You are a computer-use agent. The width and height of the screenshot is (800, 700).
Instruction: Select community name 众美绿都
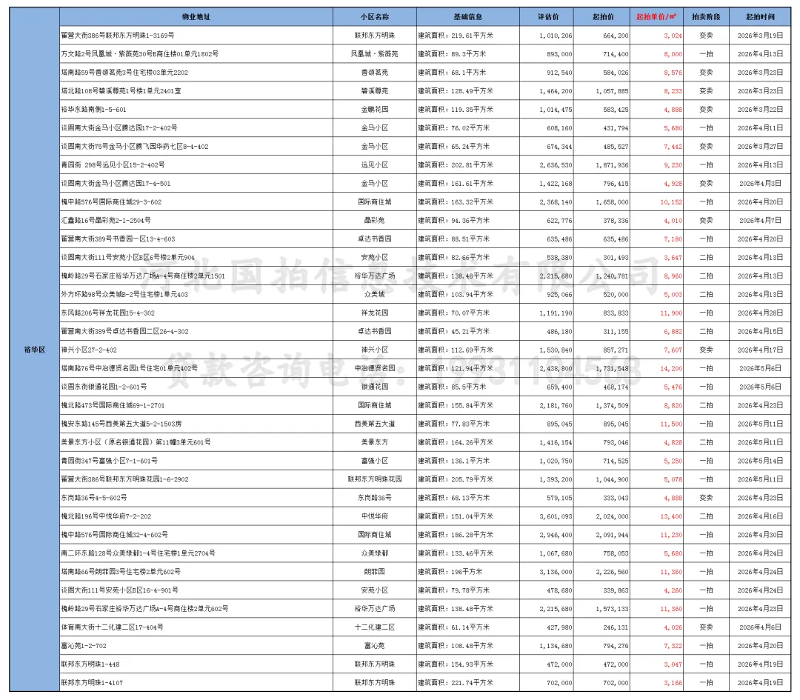[x=375, y=553]
